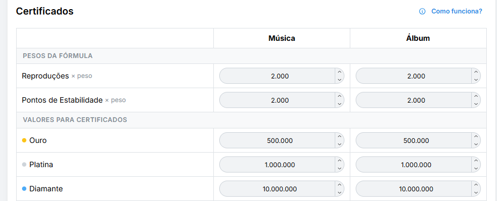Increase Reproduções weight for Música
The height and width of the screenshot is (201, 497).
tap(340, 72)
